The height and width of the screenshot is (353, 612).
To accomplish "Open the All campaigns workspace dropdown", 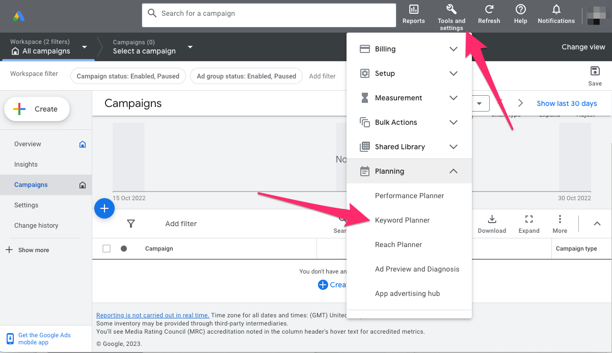I will tap(85, 47).
